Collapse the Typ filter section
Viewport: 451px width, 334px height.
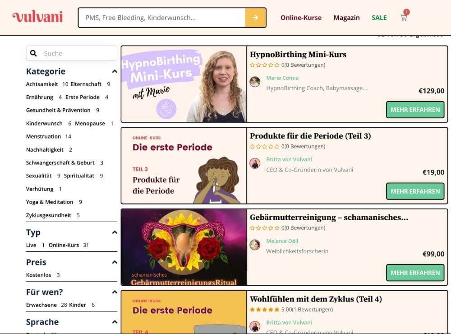point(115,232)
